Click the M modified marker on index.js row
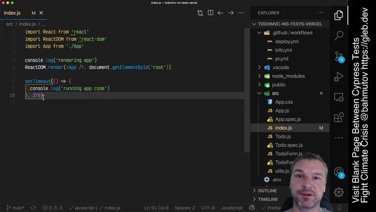This screenshot has height=212, width=376. pos(321,128)
